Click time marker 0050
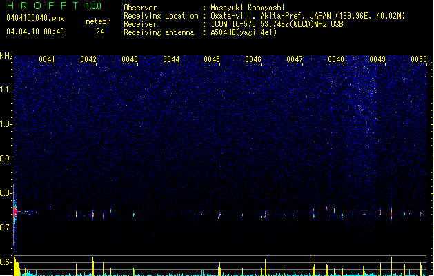 pyautogui.click(x=419, y=59)
